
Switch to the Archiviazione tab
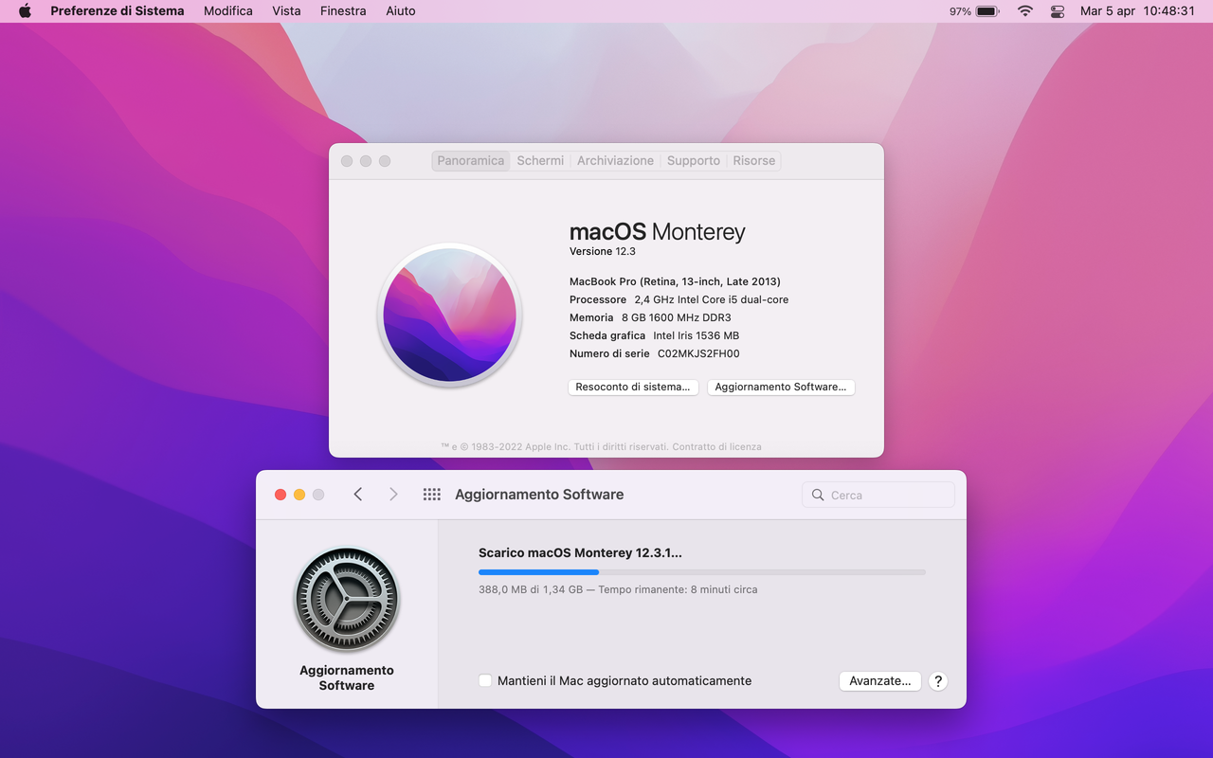[615, 161]
